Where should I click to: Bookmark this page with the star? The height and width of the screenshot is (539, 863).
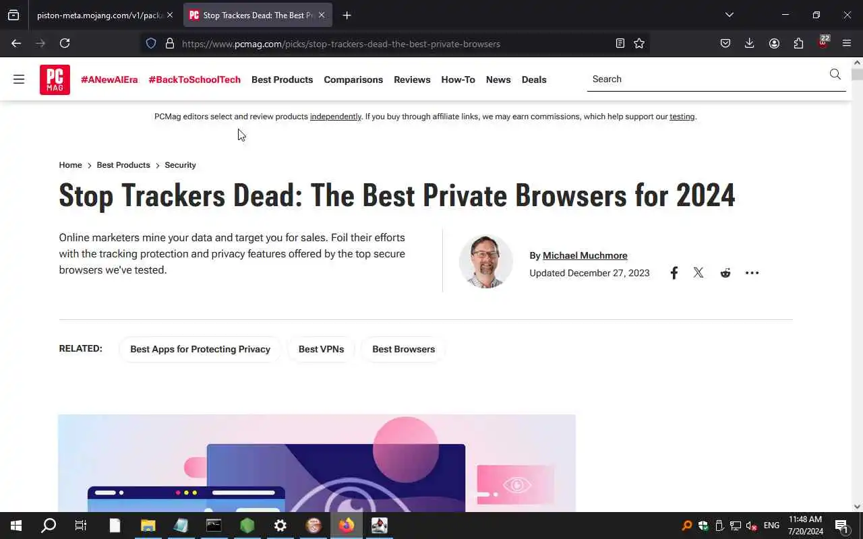639,43
